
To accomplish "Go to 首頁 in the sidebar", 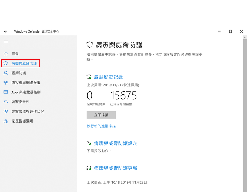I will coord(15,54).
